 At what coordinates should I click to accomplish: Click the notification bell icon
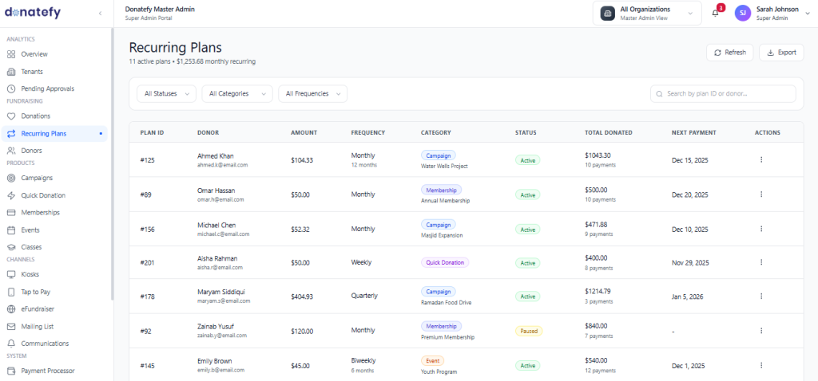(x=715, y=13)
